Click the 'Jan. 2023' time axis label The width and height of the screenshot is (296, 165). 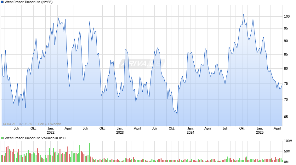(120, 130)
